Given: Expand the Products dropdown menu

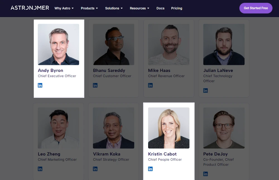Looking at the screenshot, I should [89, 8].
